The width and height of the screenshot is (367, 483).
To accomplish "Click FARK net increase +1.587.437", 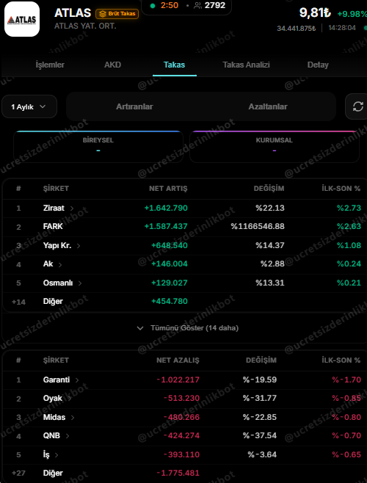I will (x=166, y=226).
